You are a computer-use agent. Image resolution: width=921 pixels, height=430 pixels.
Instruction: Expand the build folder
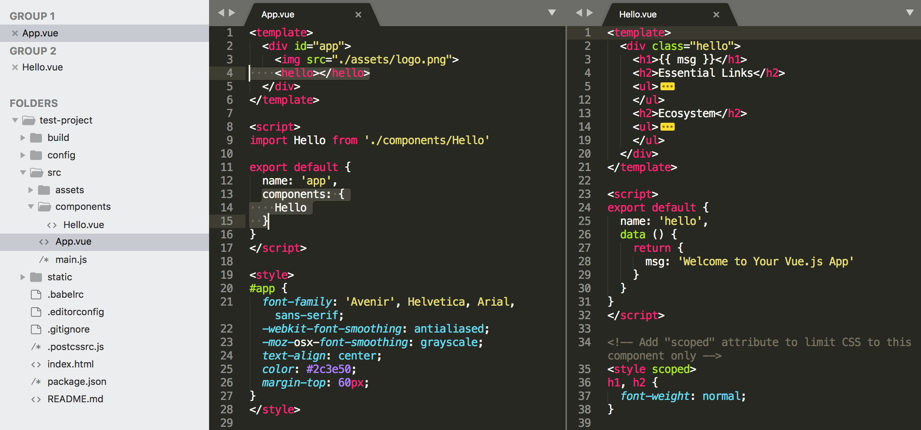[x=23, y=138]
